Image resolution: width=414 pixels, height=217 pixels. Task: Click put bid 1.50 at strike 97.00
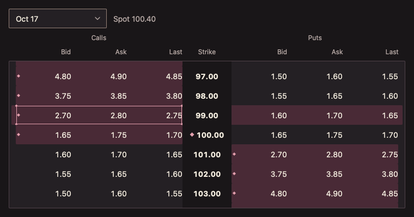pyautogui.click(x=279, y=76)
